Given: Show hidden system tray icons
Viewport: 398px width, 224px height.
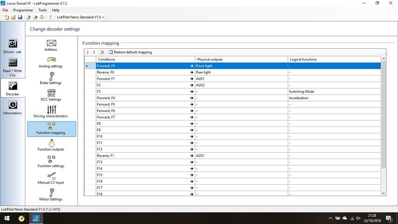Looking at the screenshot, I should click(x=330, y=218).
